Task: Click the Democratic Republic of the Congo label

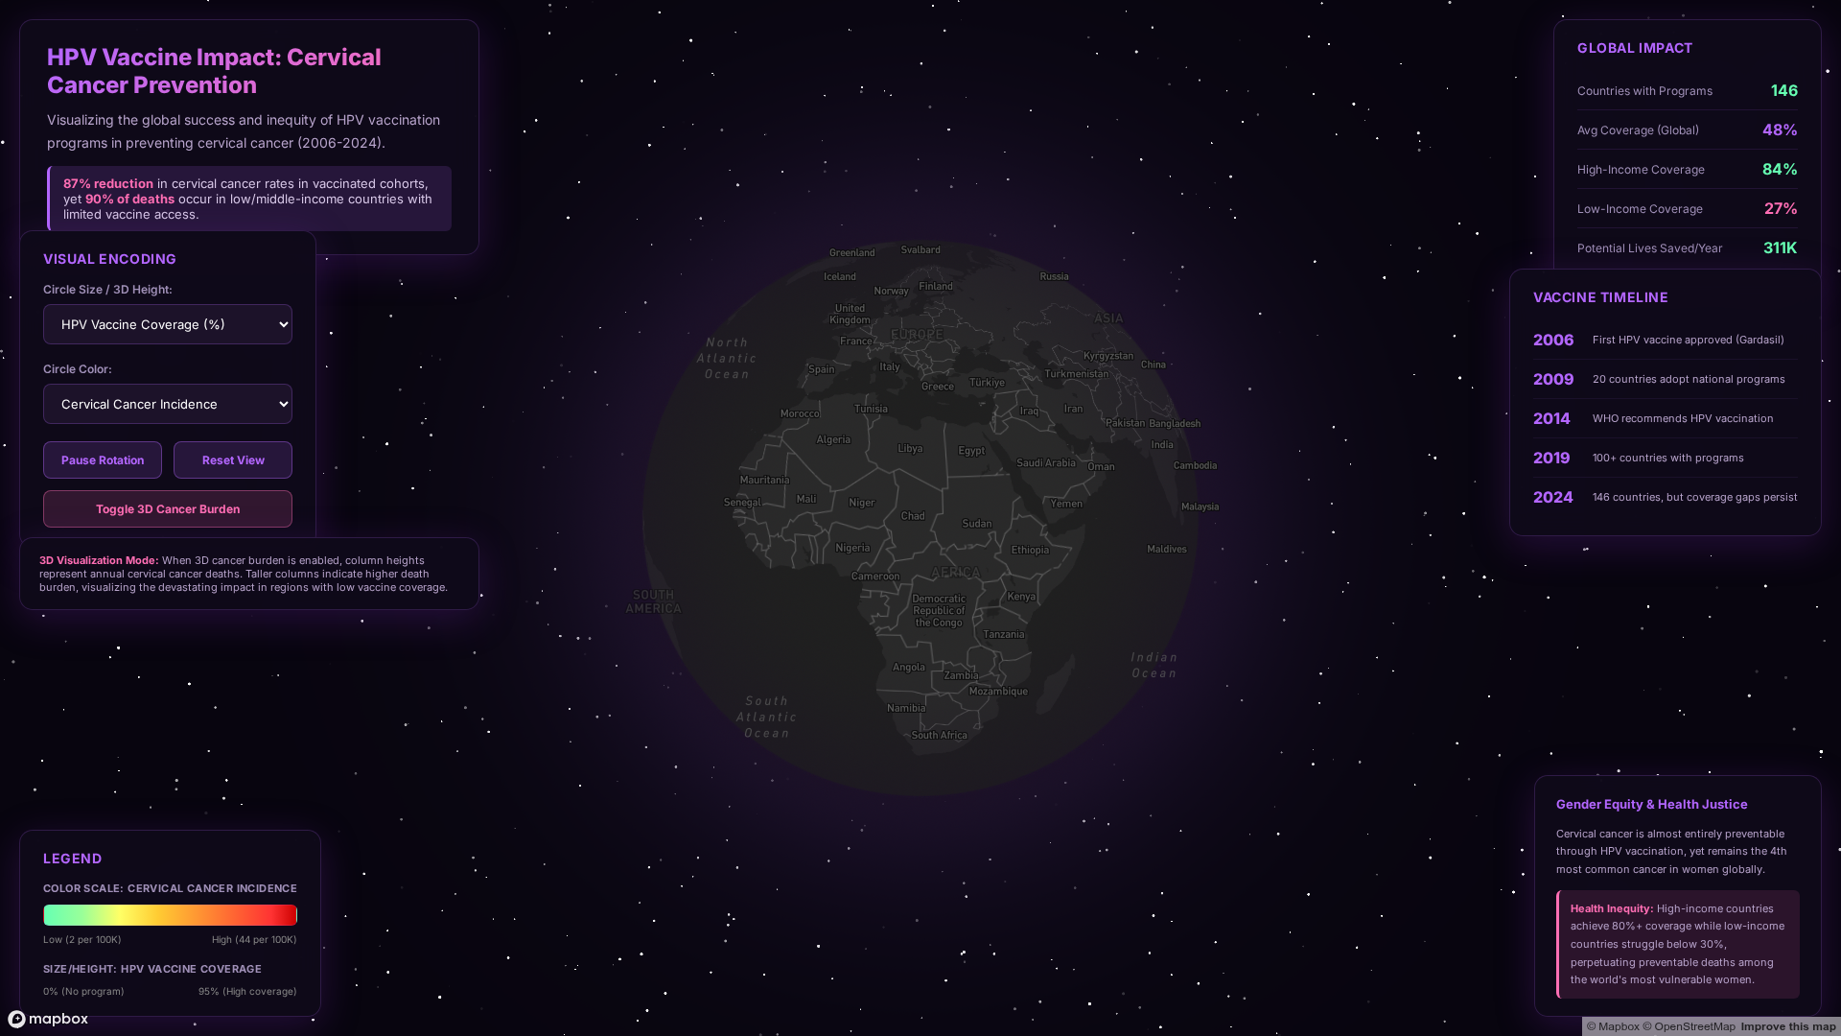Action: tap(939, 610)
